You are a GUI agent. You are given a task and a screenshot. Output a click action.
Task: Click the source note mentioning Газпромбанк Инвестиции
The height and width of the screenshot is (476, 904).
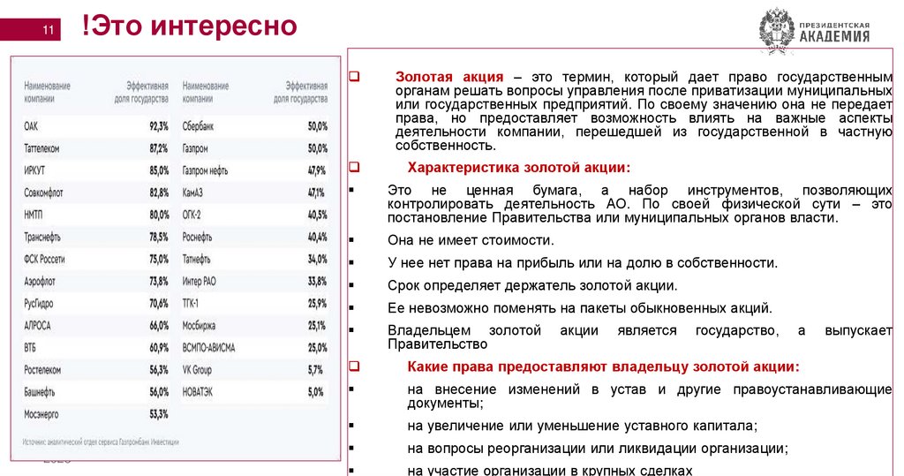[101, 442]
